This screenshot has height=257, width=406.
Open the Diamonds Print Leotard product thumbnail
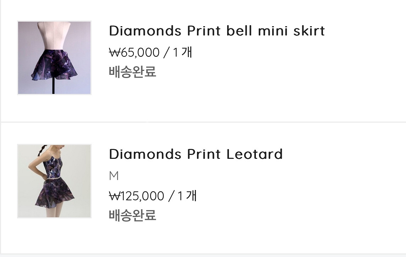(x=54, y=181)
